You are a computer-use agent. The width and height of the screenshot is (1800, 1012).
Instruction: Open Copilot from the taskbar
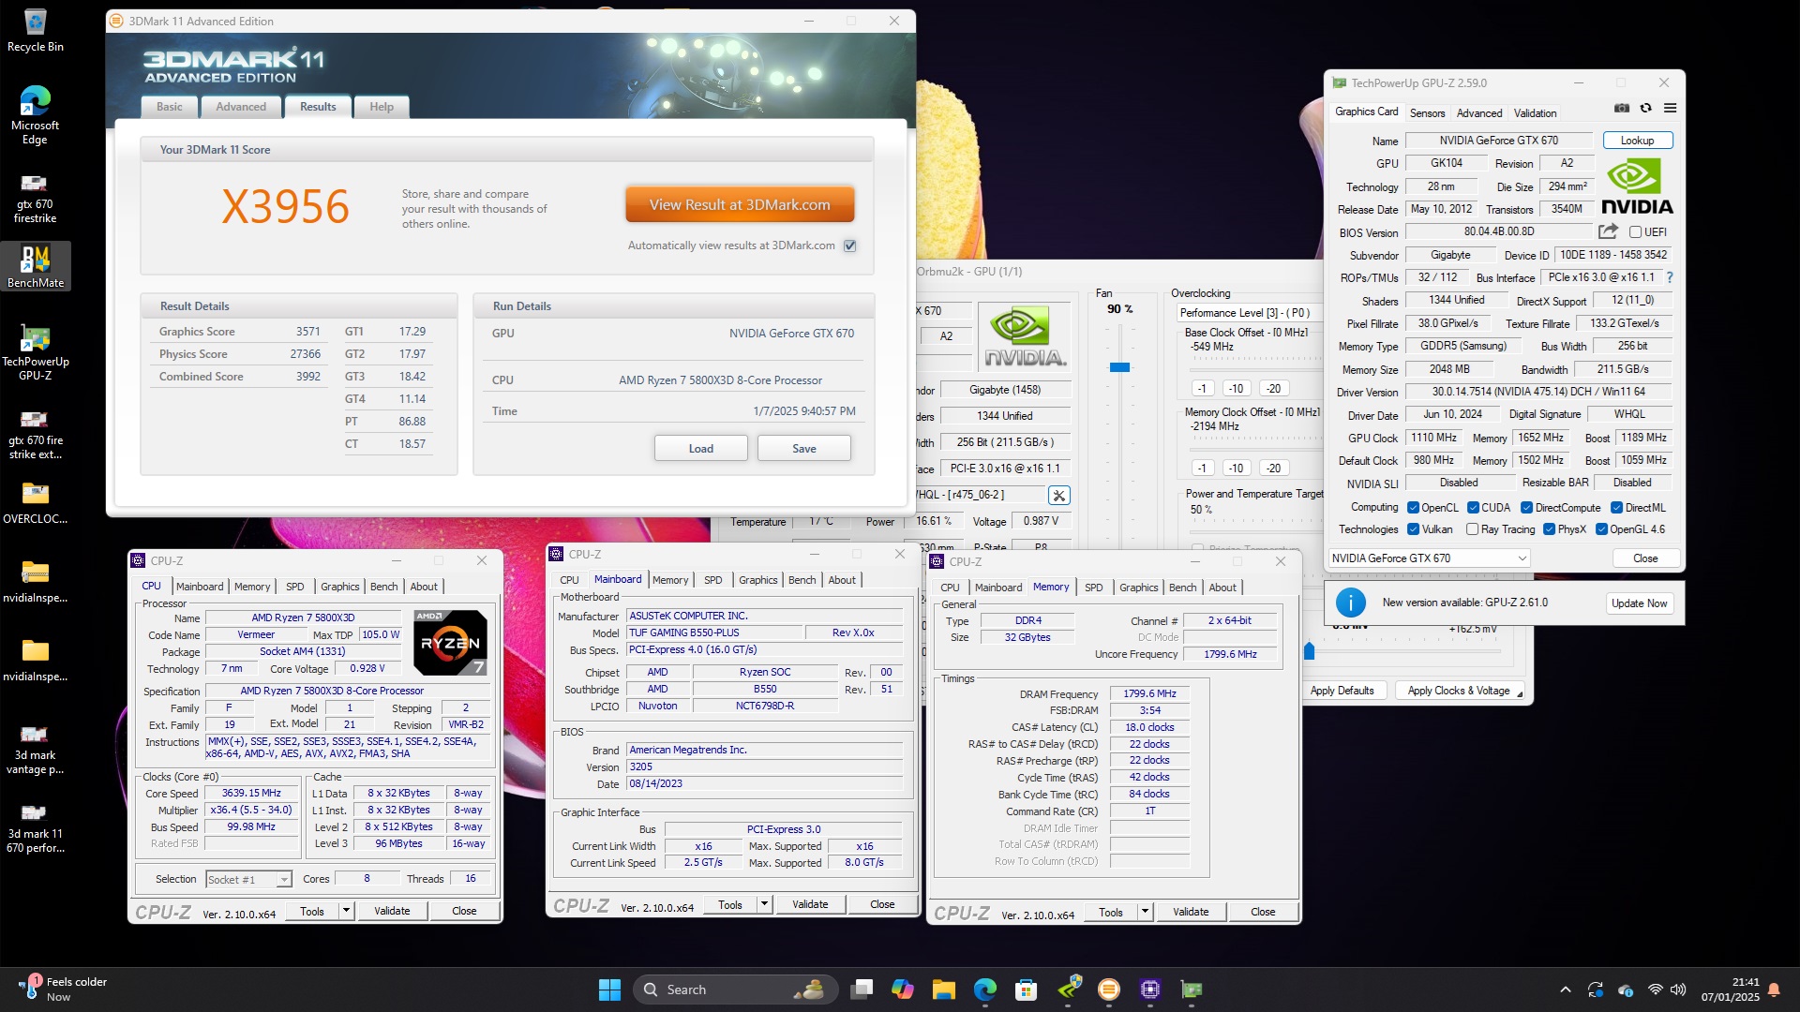click(903, 990)
